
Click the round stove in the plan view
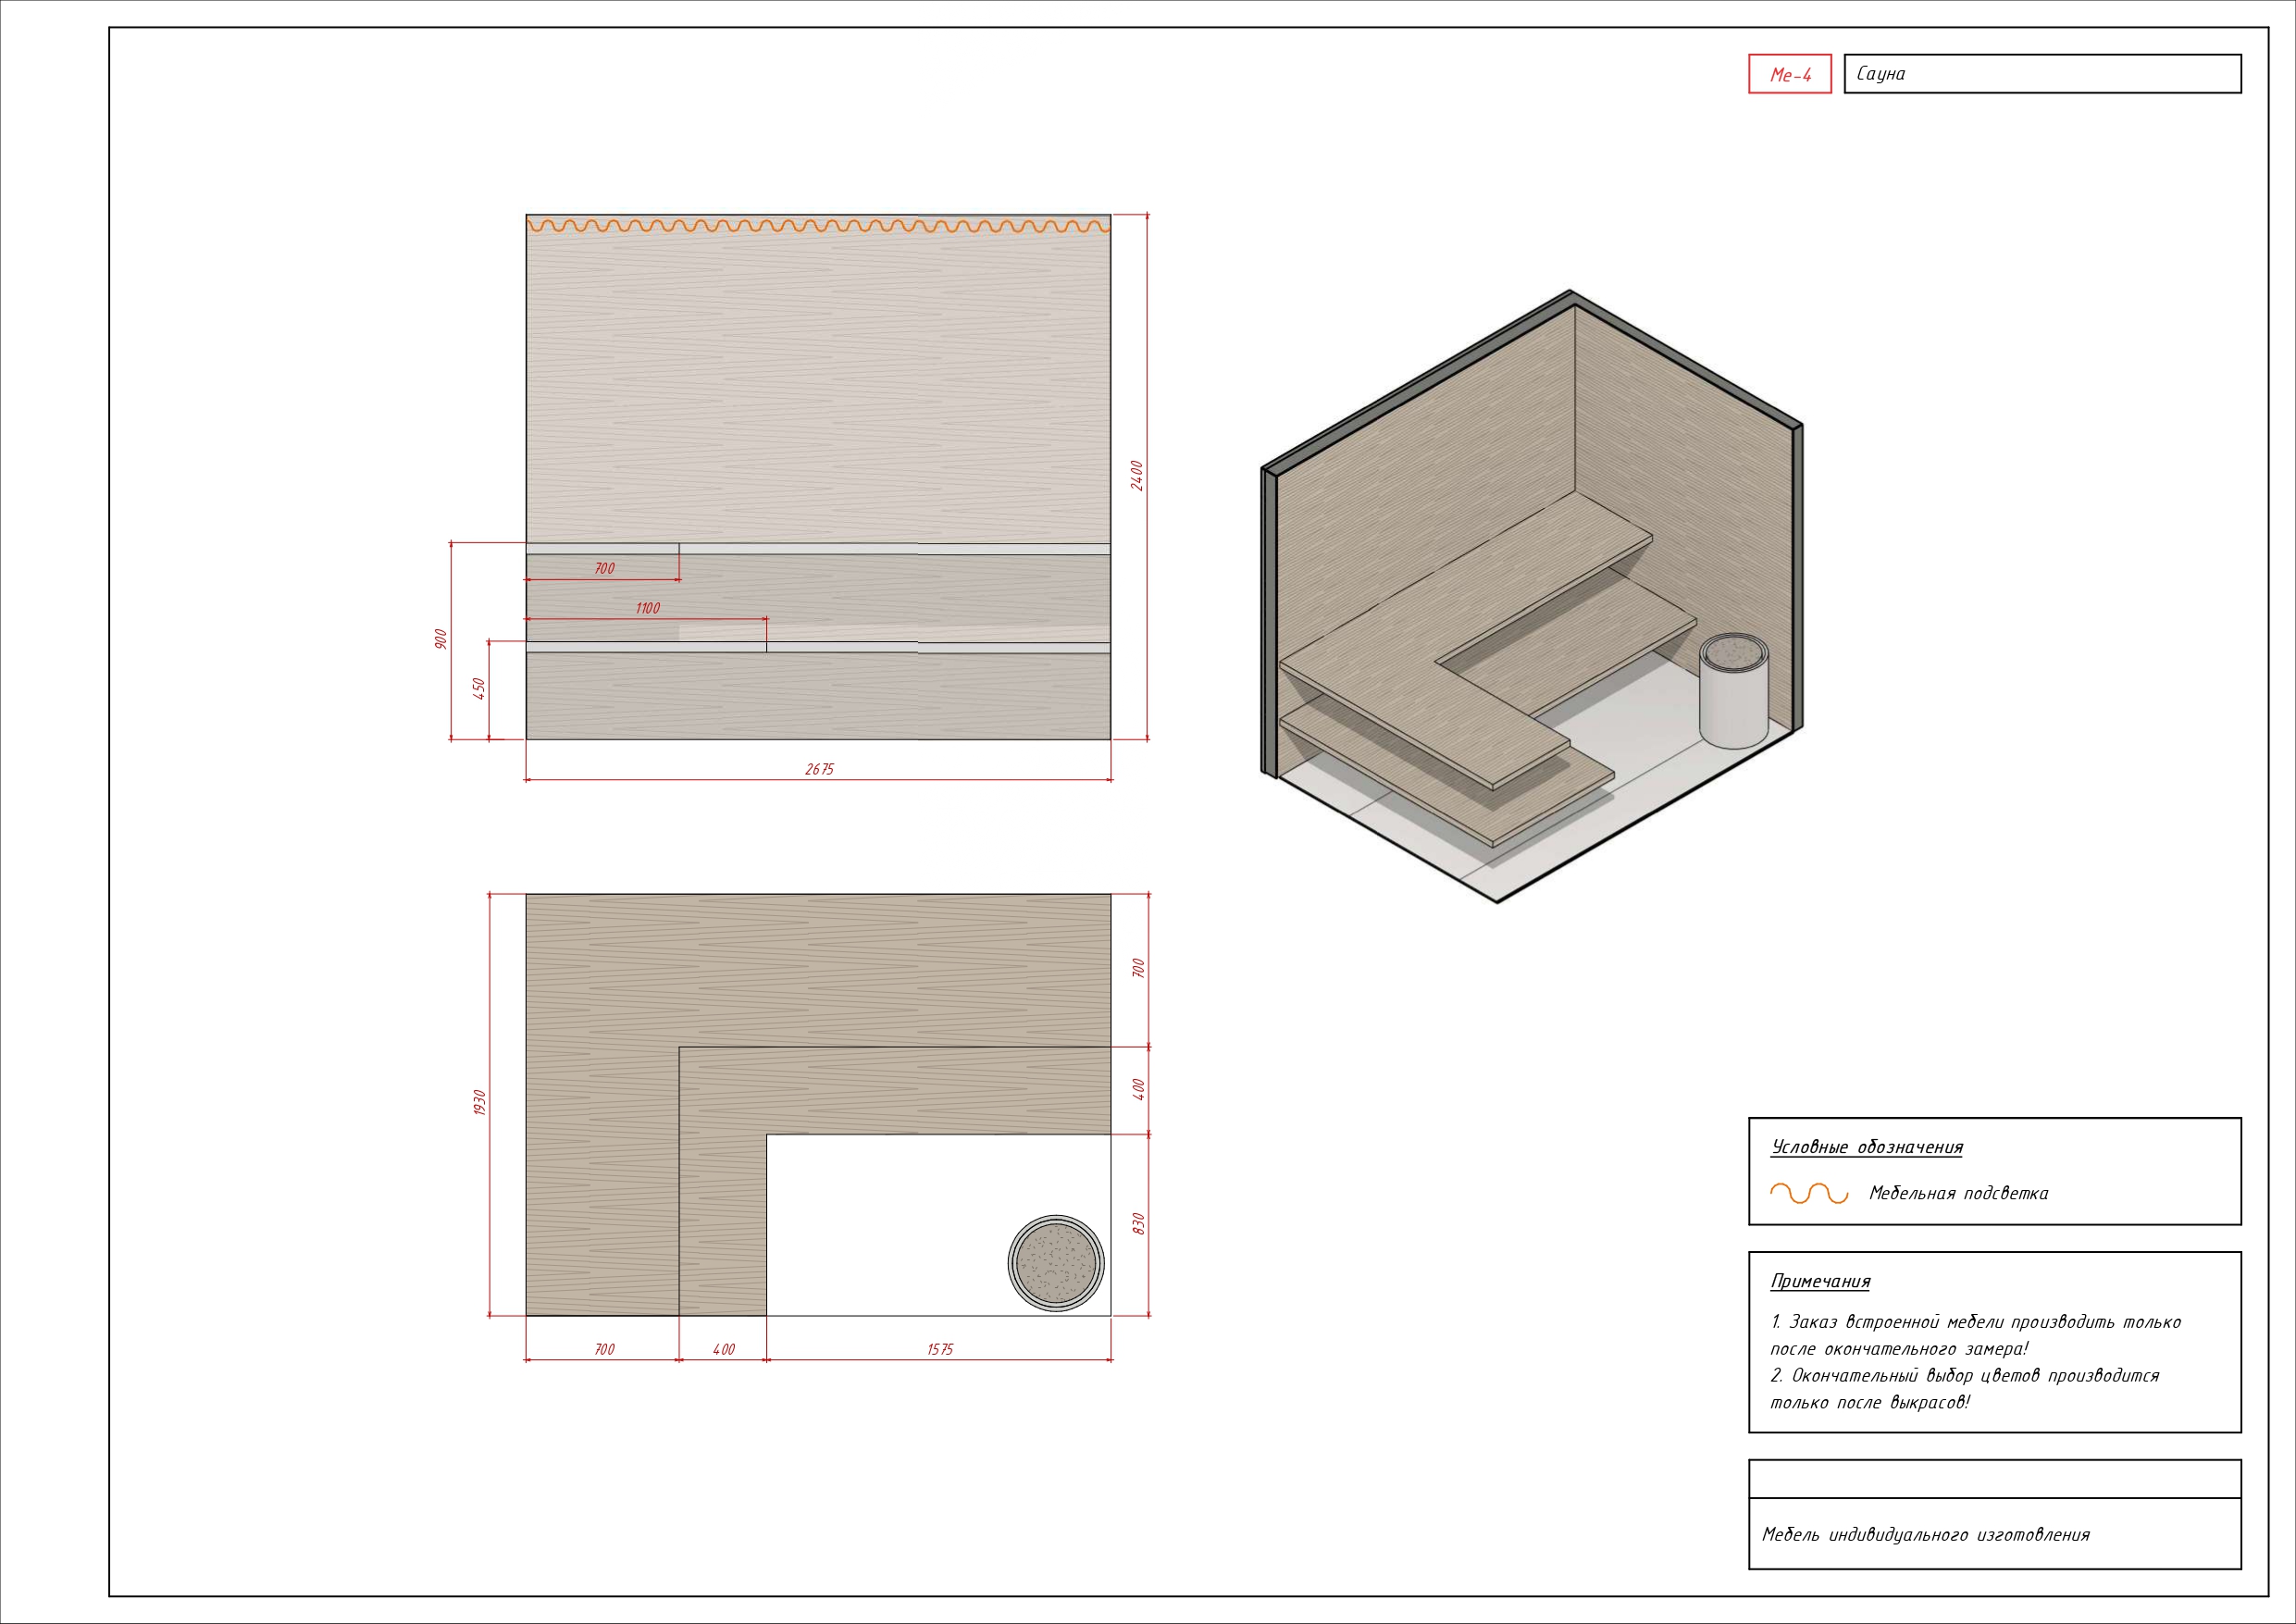(1056, 1263)
